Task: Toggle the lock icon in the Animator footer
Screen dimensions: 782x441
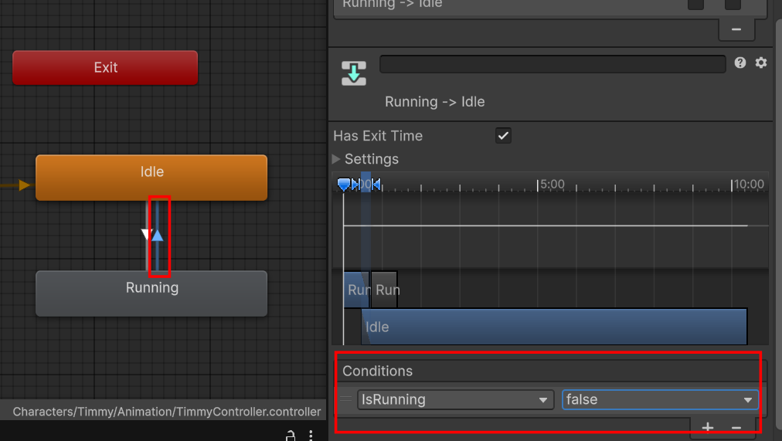Action: coord(291,436)
